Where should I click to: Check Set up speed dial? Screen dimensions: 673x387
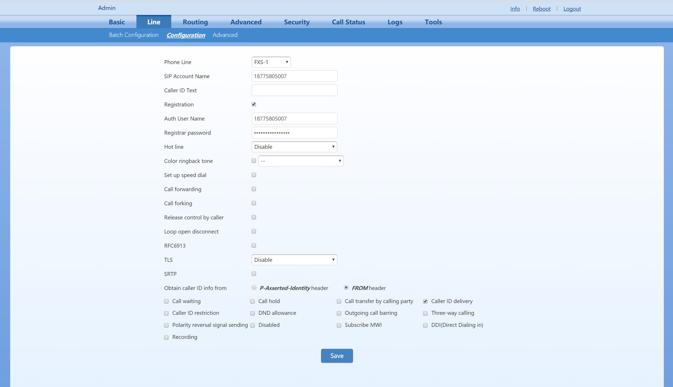tap(254, 175)
